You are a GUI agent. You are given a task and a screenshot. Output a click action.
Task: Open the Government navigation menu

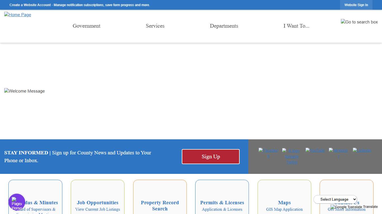point(86,26)
